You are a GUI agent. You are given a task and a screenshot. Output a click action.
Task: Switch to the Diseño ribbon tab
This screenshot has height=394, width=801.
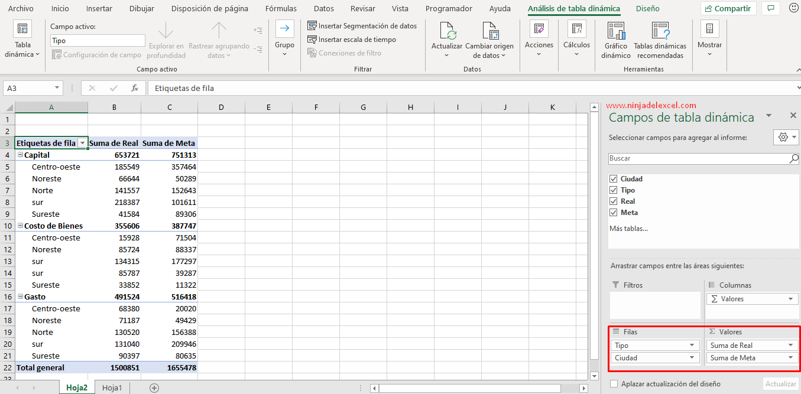point(647,9)
